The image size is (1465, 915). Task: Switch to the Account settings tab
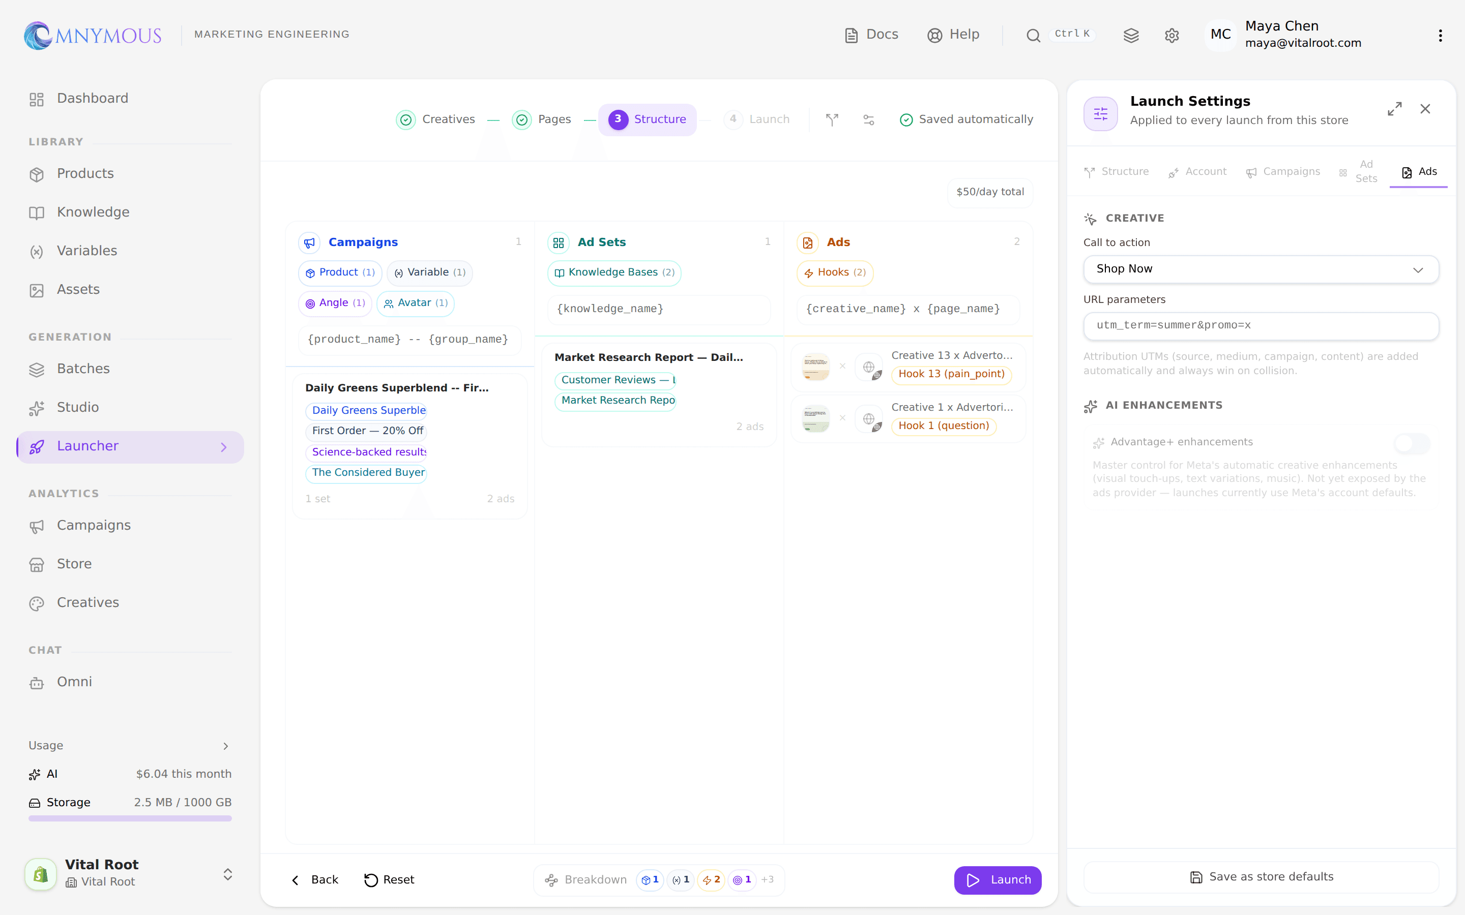pos(1197,172)
